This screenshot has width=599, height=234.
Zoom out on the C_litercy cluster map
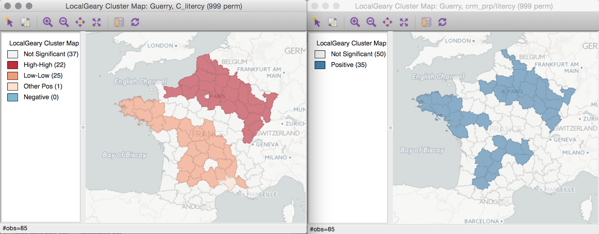[64, 22]
